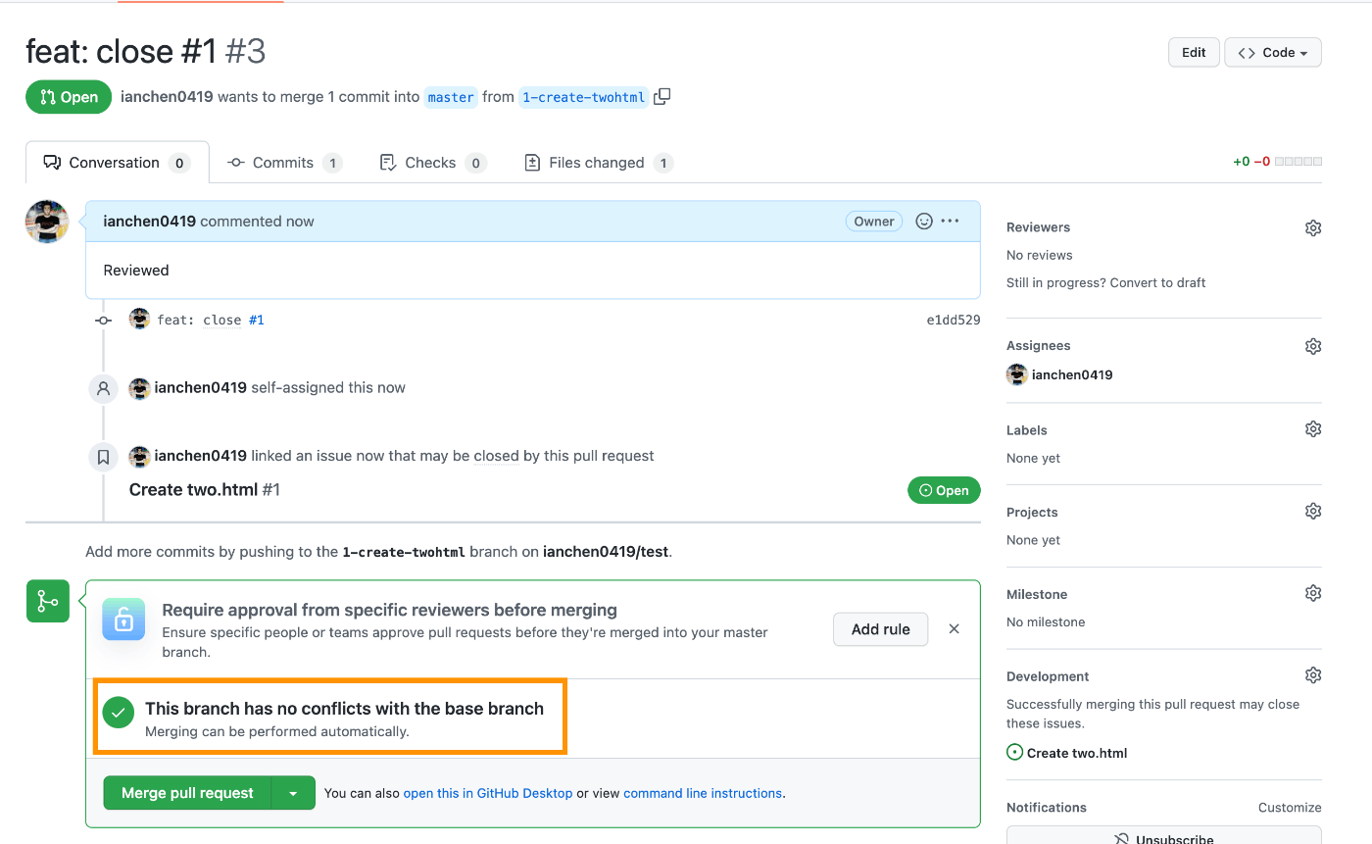Expand the Merge pull request dropdown arrow
The image size is (1372, 844).
pyautogui.click(x=293, y=793)
